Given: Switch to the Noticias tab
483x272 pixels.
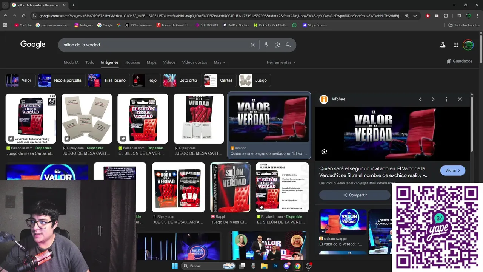Looking at the screenshot, I should (x=133, y=62).
